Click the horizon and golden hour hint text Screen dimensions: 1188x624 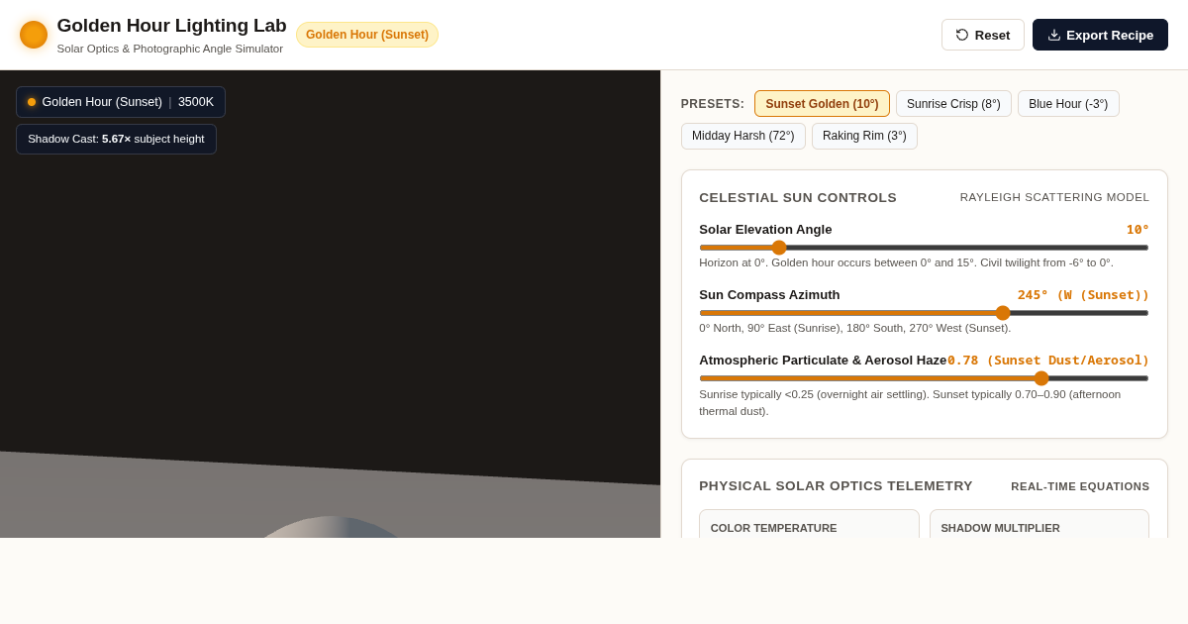pos(906,262)
